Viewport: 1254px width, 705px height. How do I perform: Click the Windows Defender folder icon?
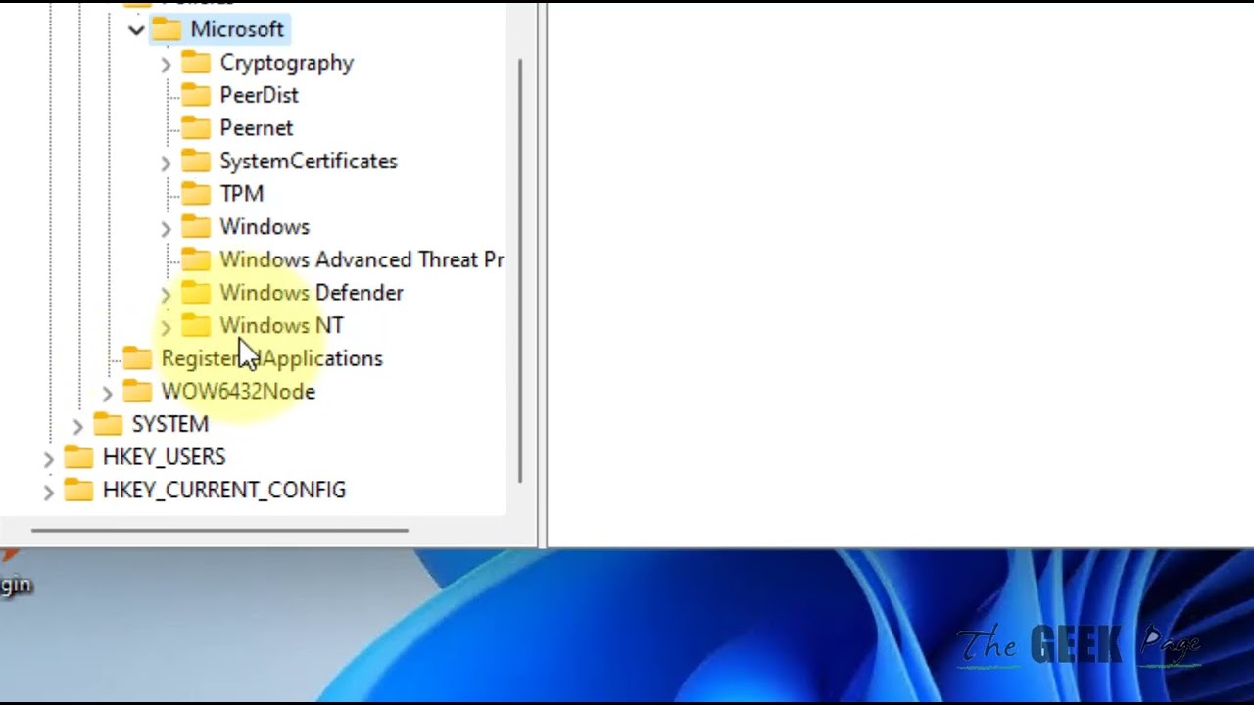pos(196,292)
